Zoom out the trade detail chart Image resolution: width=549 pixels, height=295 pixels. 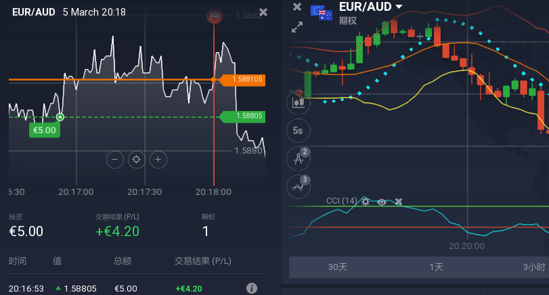tap(115, 160)
